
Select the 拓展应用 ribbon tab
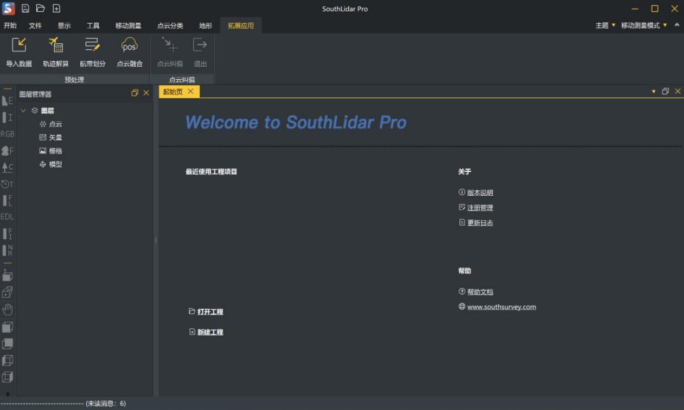coord(241,25)
